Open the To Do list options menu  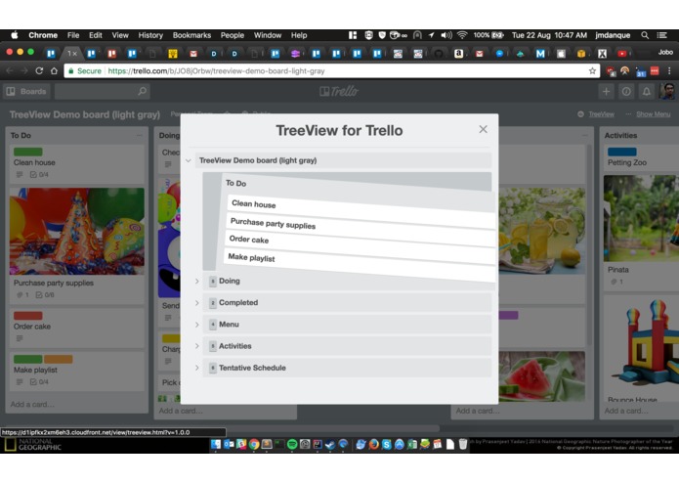(x=140, y=136)
